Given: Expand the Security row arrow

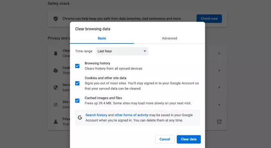Looking at the screenshot, I should (219, 87).
